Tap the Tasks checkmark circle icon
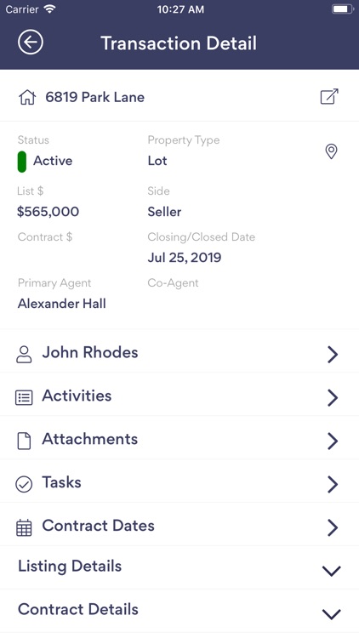Screen dimensions: 359x638 click(x=24, y=484)
